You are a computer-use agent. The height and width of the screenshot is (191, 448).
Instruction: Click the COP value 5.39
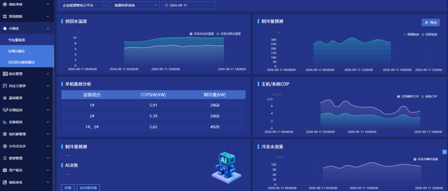pos(153,116)
